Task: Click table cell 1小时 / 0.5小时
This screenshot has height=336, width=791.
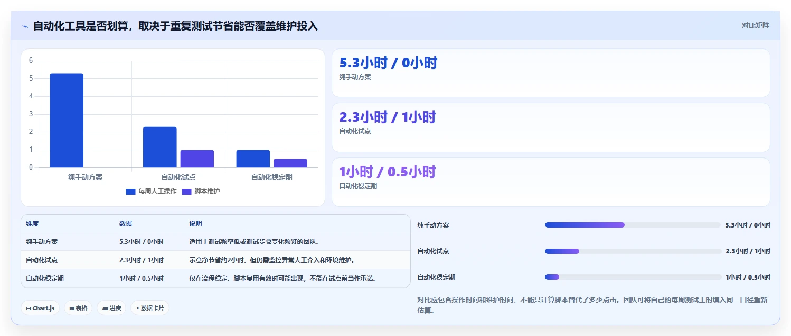Action: [x=142, y=279]
